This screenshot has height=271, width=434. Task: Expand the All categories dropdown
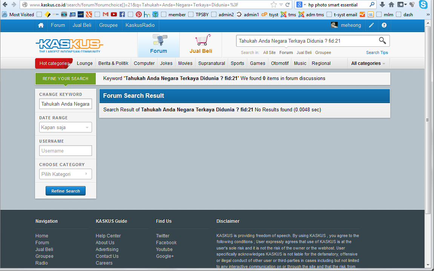click(368, 63)
